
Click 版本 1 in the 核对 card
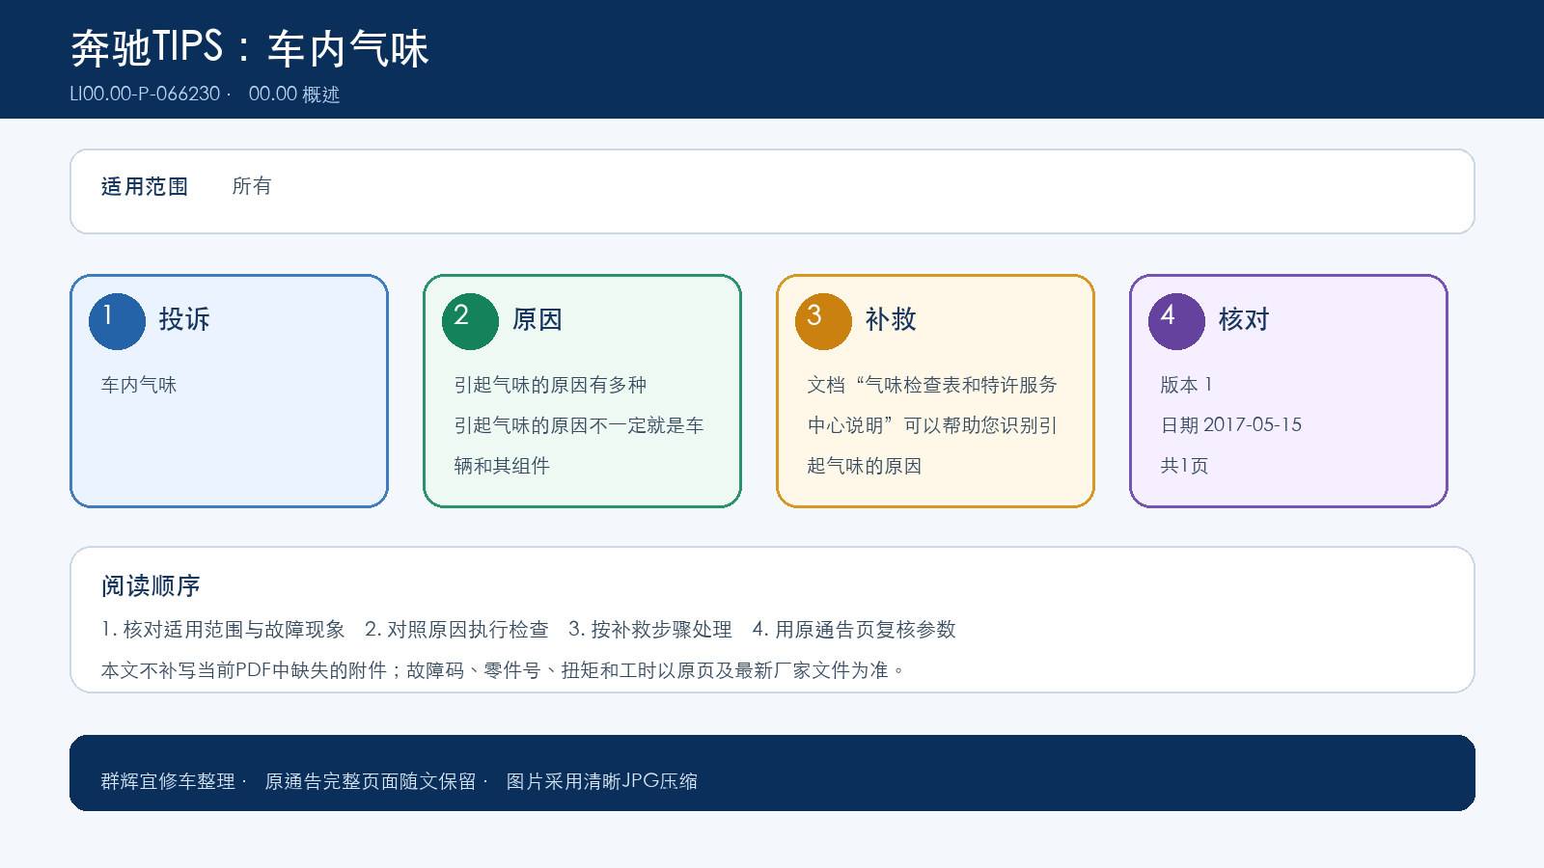coord(1186,385)
